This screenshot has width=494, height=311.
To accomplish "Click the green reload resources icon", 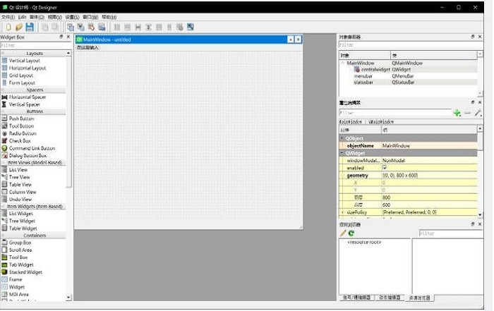I will [351, 233].
